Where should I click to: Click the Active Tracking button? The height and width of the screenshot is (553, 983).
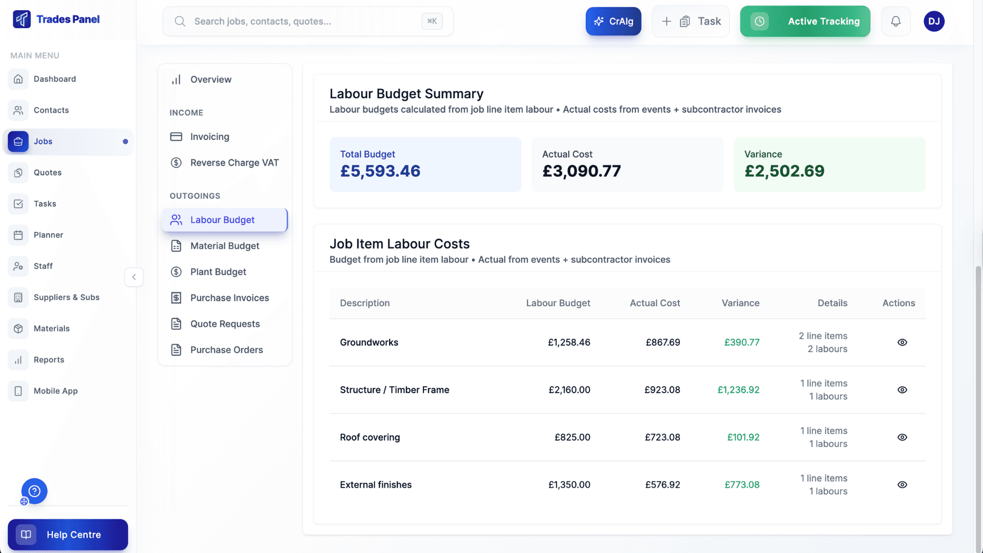[805, 21]
